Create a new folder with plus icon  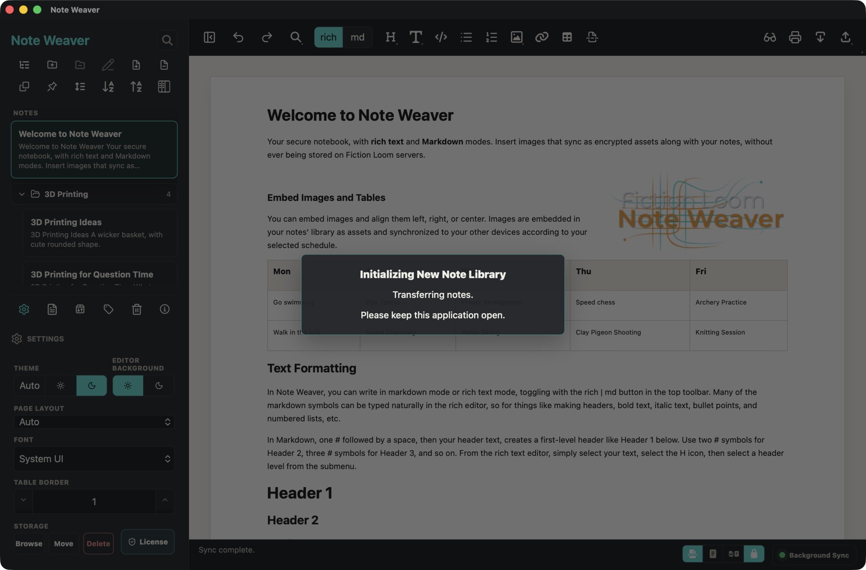click(x=52, y=65)
